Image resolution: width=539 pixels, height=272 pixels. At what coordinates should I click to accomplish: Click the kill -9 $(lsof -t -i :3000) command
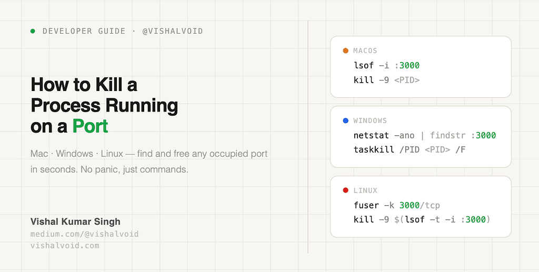(422, 219)
